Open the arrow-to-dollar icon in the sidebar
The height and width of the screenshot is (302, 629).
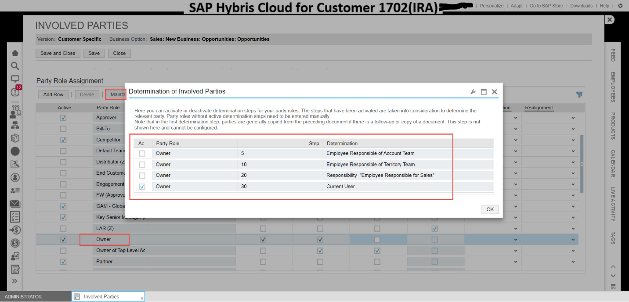[x=15, y=230]
